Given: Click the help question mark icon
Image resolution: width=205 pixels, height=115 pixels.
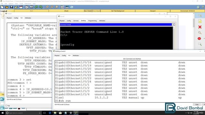Looking at the screenshot, I should pos(203,7).
